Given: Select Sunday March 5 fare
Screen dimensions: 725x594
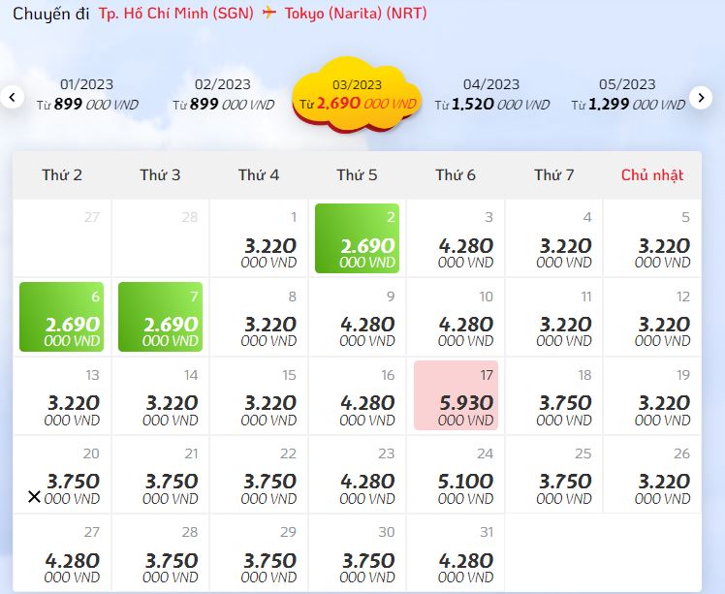Looking at the screenshot, I should (x=652, y=238).
